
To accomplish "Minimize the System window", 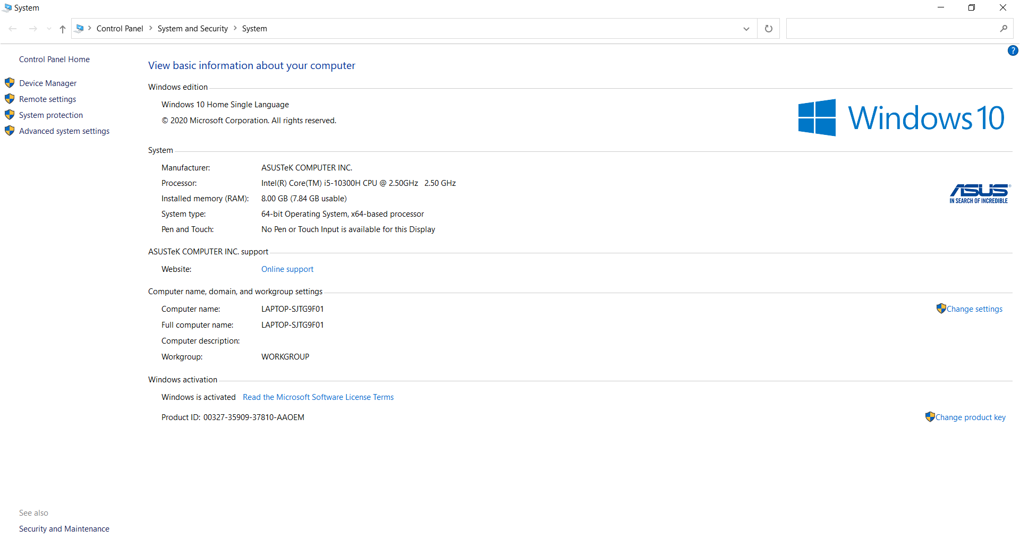I will [x=941, y=7].
